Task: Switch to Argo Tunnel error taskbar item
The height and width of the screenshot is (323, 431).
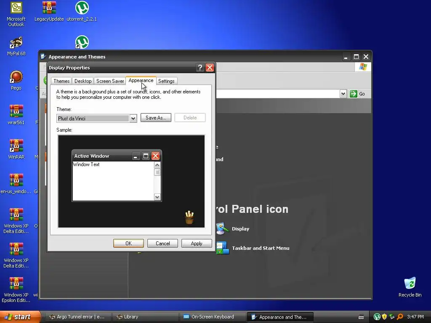Action: (78, 317)
